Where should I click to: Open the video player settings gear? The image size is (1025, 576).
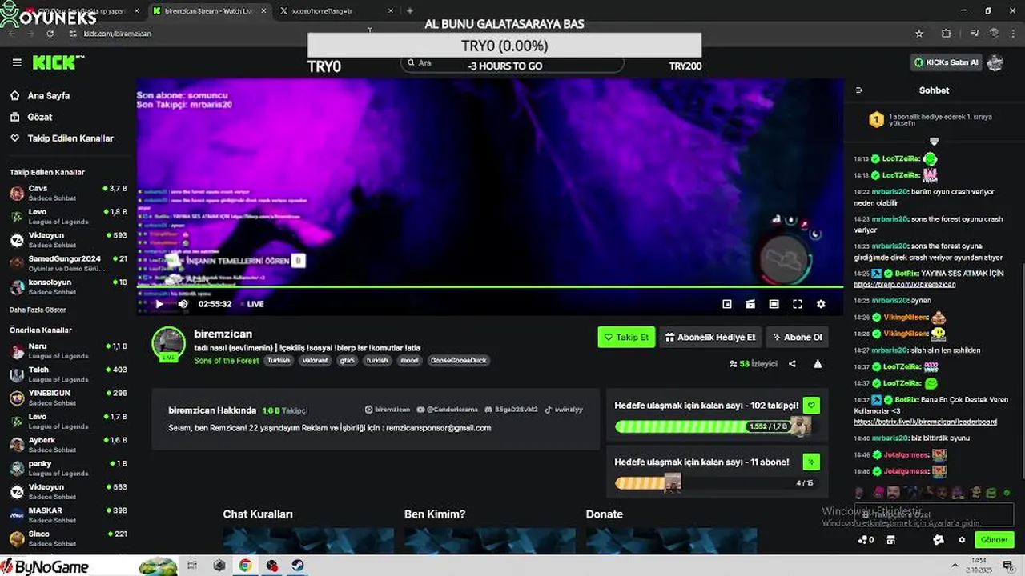[x=821, y=304]
